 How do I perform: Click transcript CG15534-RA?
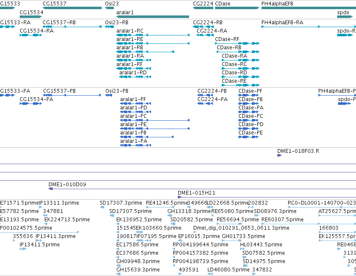pos(31,35)
